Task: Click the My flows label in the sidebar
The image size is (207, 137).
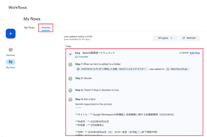Action: pyautogui.click(x=11, y=67)
